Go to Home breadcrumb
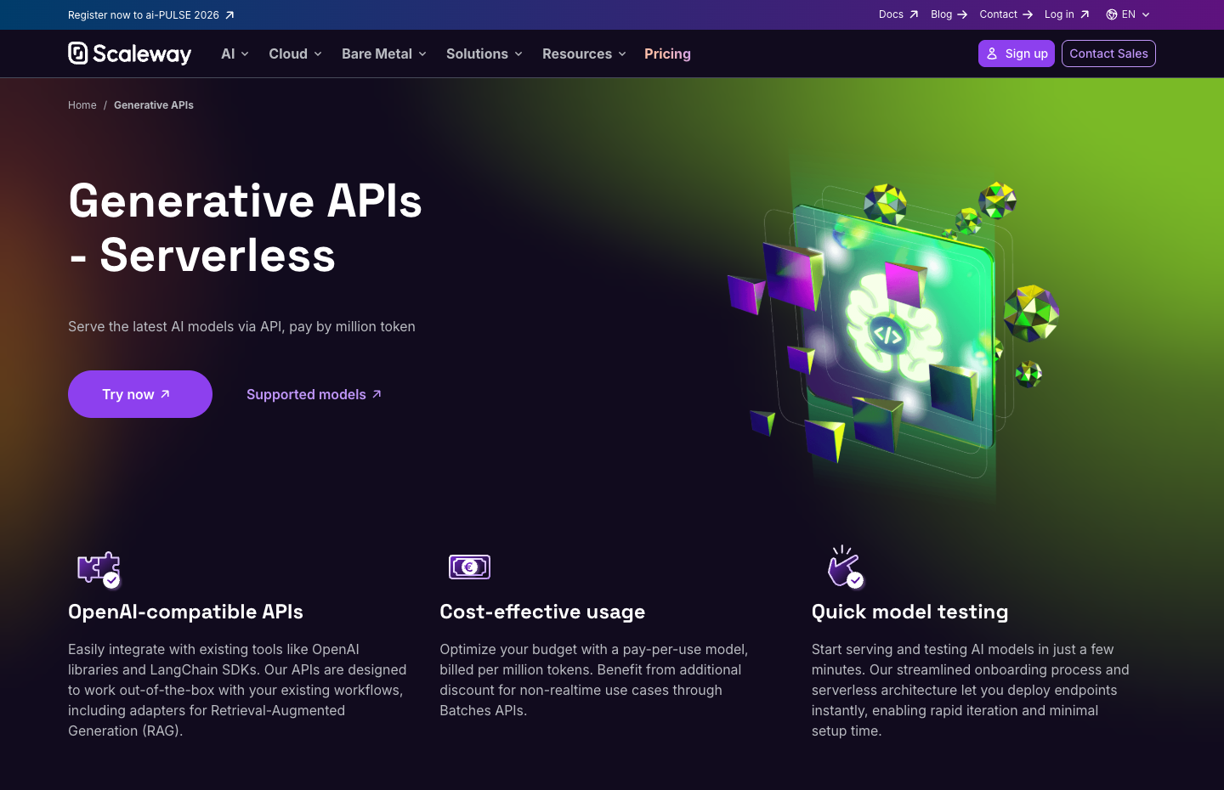Viewport: 1224px width, 790px height. [82, 105]
